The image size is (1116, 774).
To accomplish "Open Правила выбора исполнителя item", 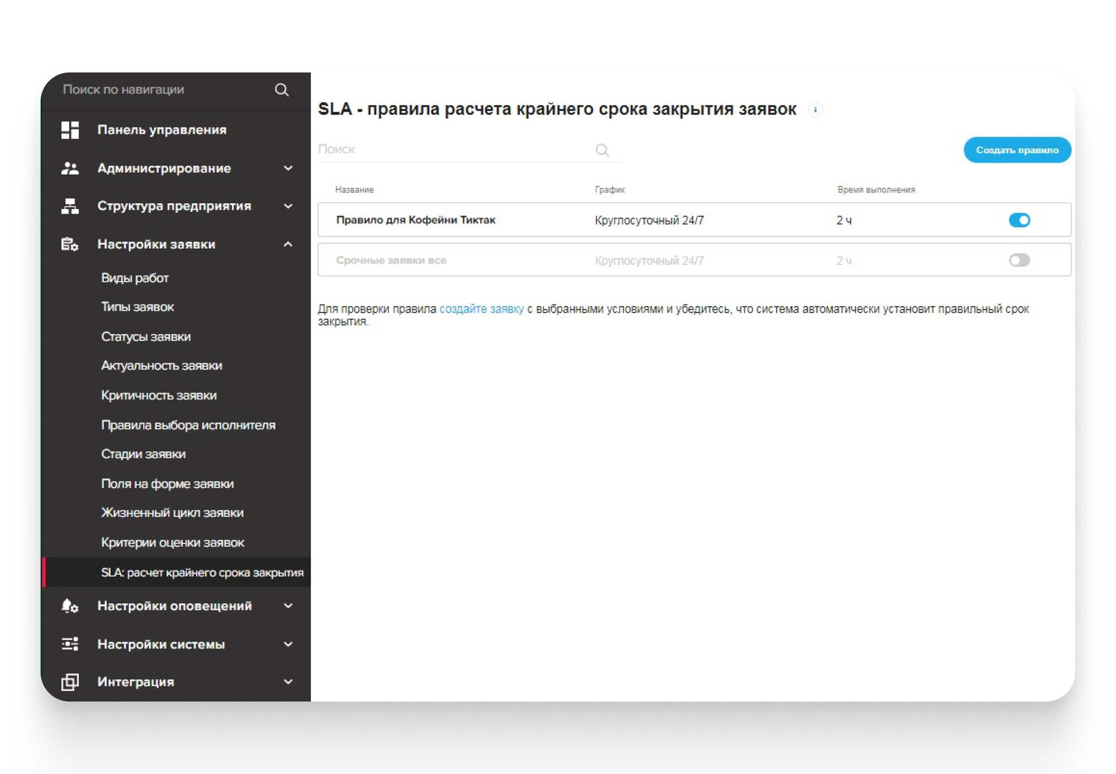I will (x=188, y=425).
